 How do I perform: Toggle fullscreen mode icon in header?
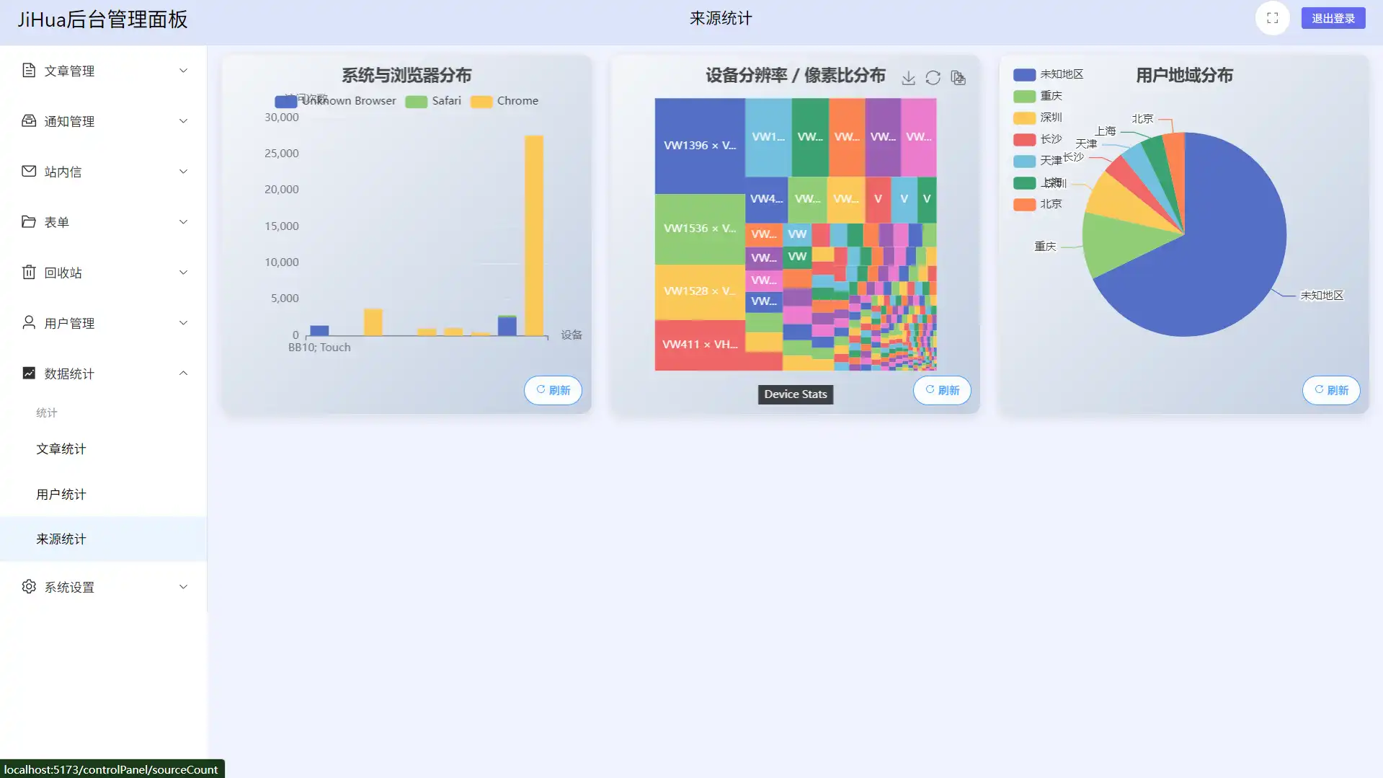click(1272, 19)
